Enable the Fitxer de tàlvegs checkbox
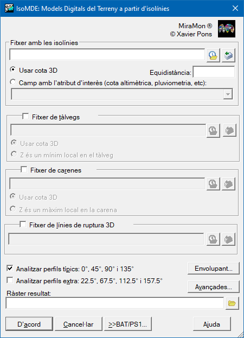Screen dimensions: 244x338 pyautogui.click(x=25, y=117)
